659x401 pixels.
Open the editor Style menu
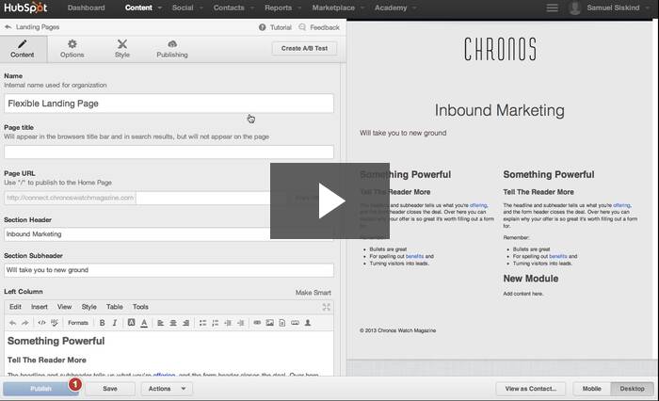[88, 307]
